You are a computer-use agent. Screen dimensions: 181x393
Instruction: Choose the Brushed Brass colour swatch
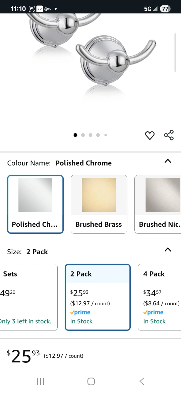(99, 204)
